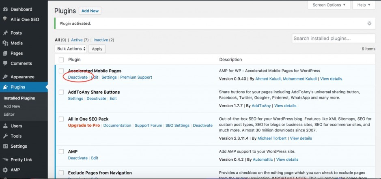The image size is (381, 179).
Task: Tick the Exclude Pages from Navigation checkbox
Action: (61, 173)
